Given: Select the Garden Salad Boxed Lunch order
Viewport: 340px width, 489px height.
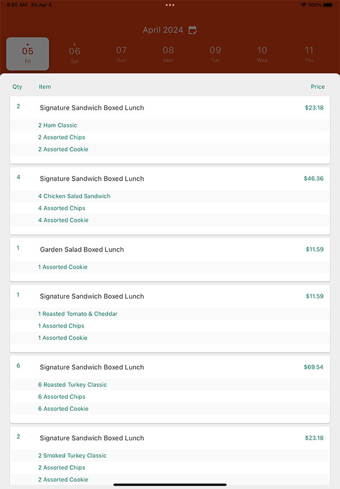Looking at the screenshot, I should tap(82, 249).
